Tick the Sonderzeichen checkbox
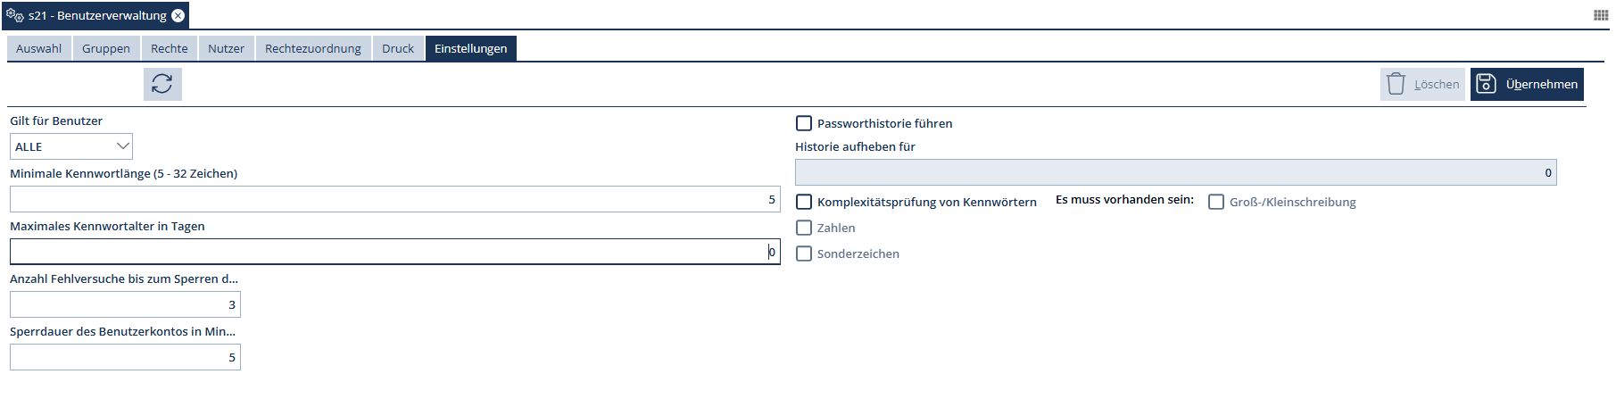 804,254
